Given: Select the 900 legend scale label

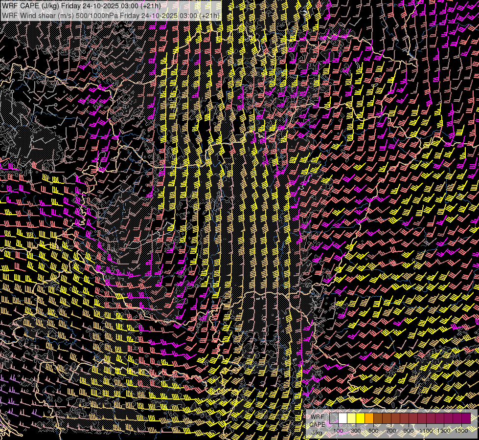Looking at the screenshot, I should point(409,431).
